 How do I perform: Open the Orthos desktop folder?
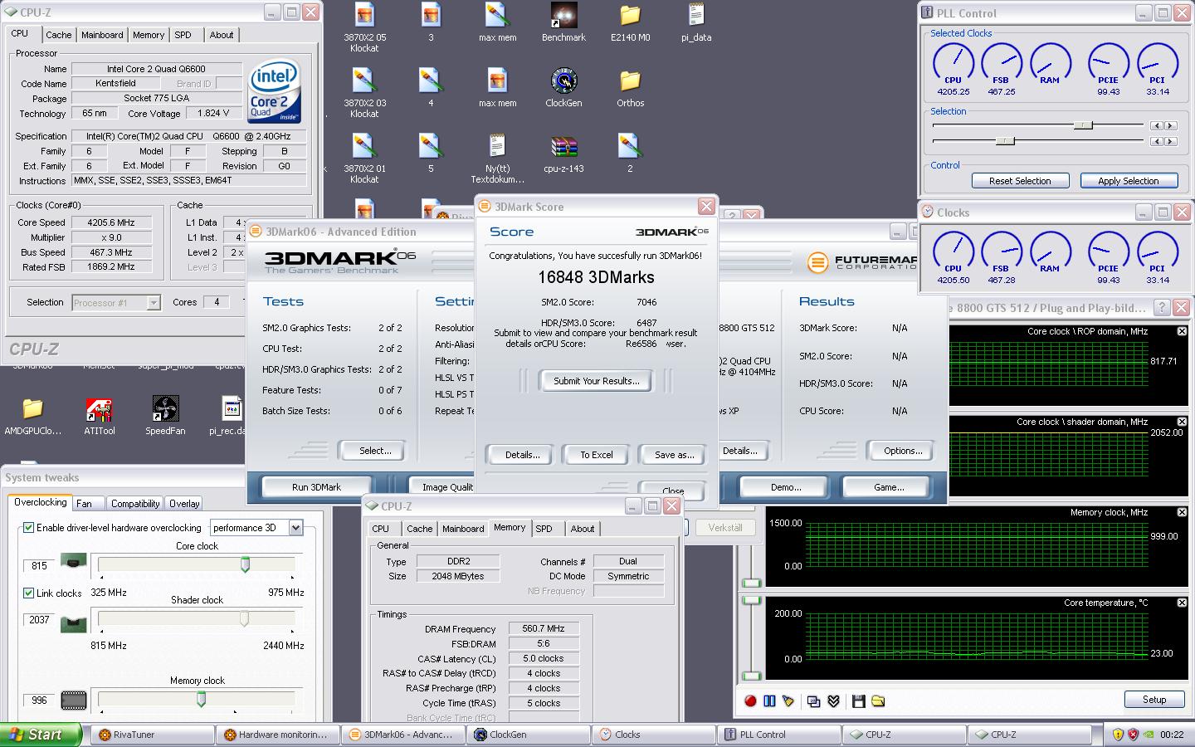coord(630,87)
